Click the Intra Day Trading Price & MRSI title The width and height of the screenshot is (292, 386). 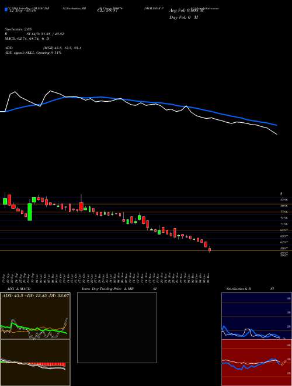(x=119, y=288)
